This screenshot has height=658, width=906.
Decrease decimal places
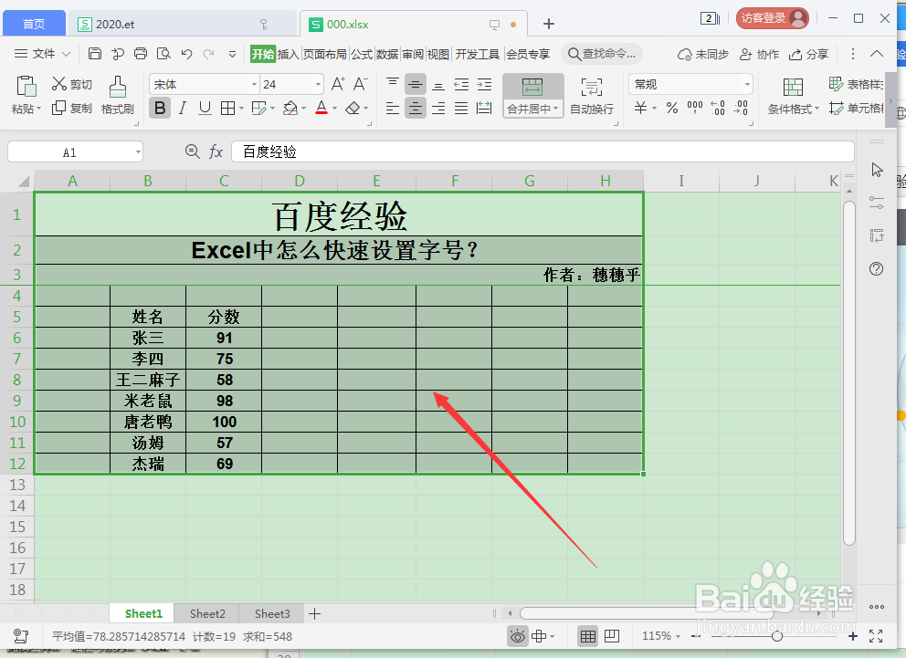(x=741, y=108)
